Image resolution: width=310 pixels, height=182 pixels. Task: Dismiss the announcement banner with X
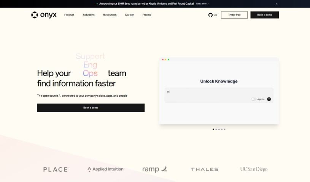[x=277, y=4]
